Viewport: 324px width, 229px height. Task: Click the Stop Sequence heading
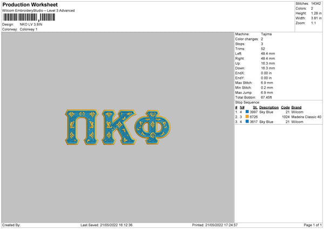(x=247, y=103)
